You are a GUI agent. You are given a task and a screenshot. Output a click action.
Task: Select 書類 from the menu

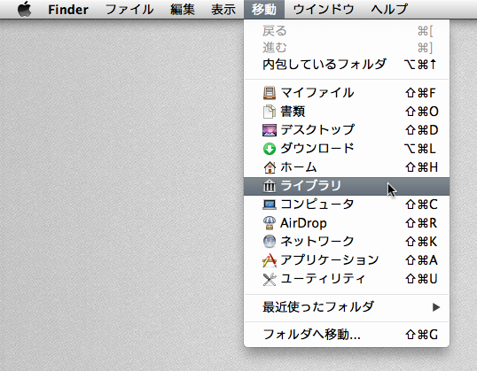pos(347,112)
